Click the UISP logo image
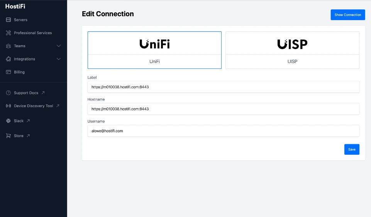 click(x=292, y=44)
